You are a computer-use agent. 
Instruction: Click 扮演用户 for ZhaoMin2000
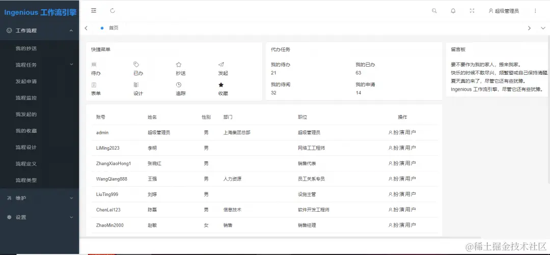(x=402, y=225)
